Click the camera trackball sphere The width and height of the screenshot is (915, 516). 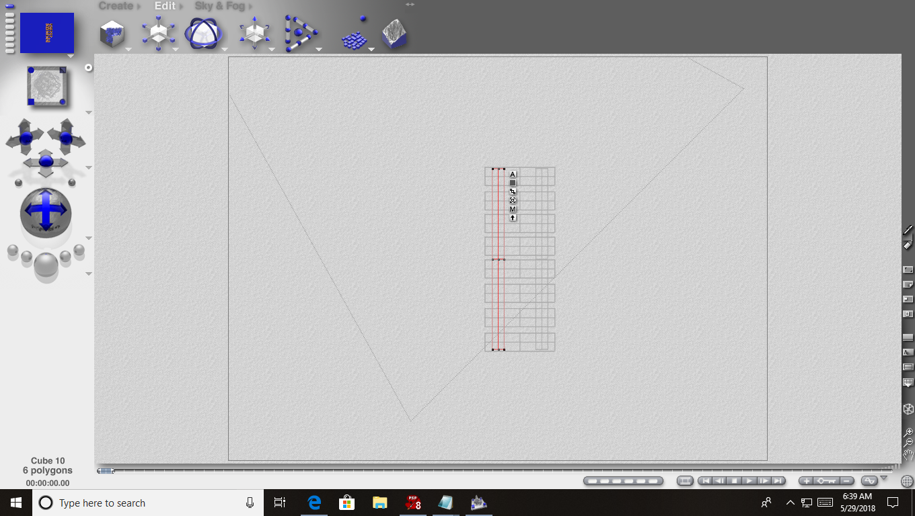[x=46, y=212]
